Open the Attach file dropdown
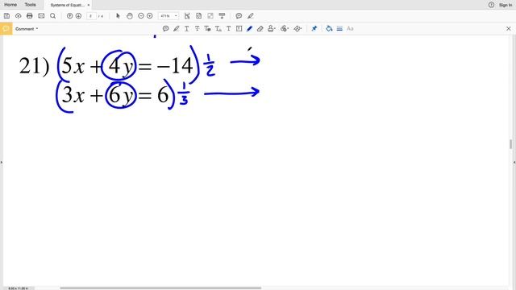 click(285, 29)
